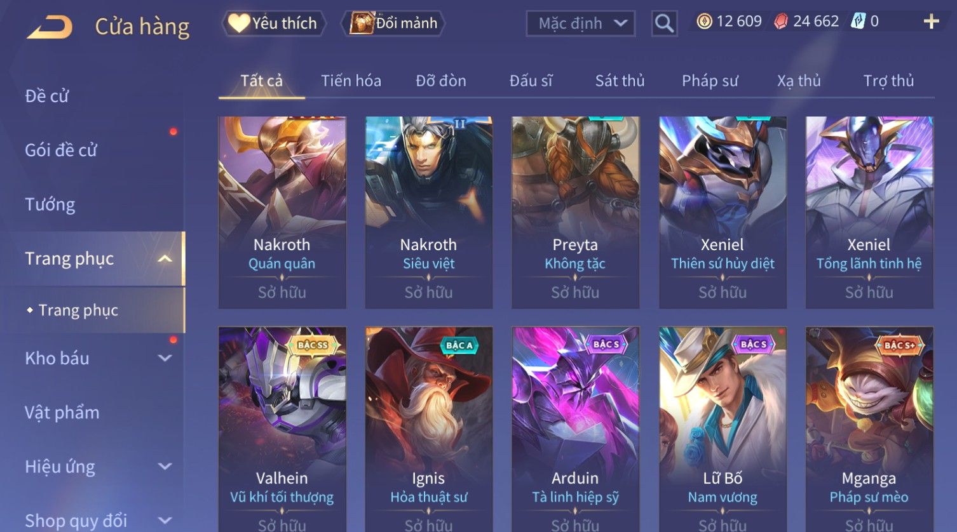Collapse the Trang phục sidebar section

165,258
